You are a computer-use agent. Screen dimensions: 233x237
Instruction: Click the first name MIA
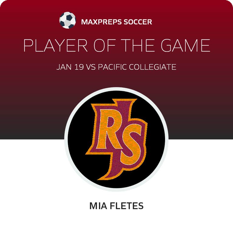(x=97, y=206)
